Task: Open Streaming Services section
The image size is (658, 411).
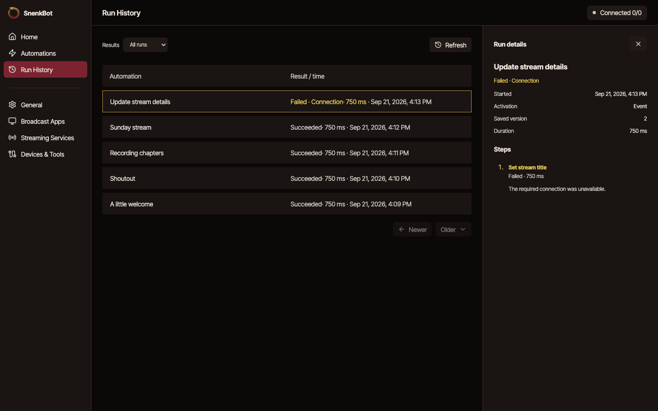Action: pyautogui.click(x=45, y=137)
